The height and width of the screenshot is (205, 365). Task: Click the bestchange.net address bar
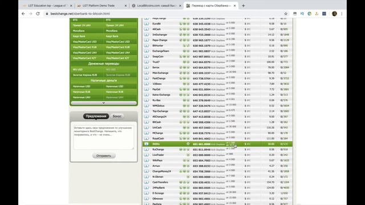point(163,14)
